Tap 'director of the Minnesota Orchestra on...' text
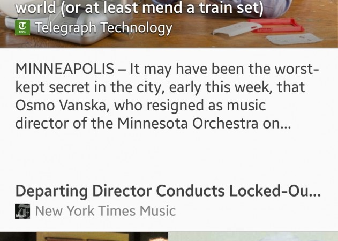This screenshot has height=241, width=338. [x=153, y=124]
